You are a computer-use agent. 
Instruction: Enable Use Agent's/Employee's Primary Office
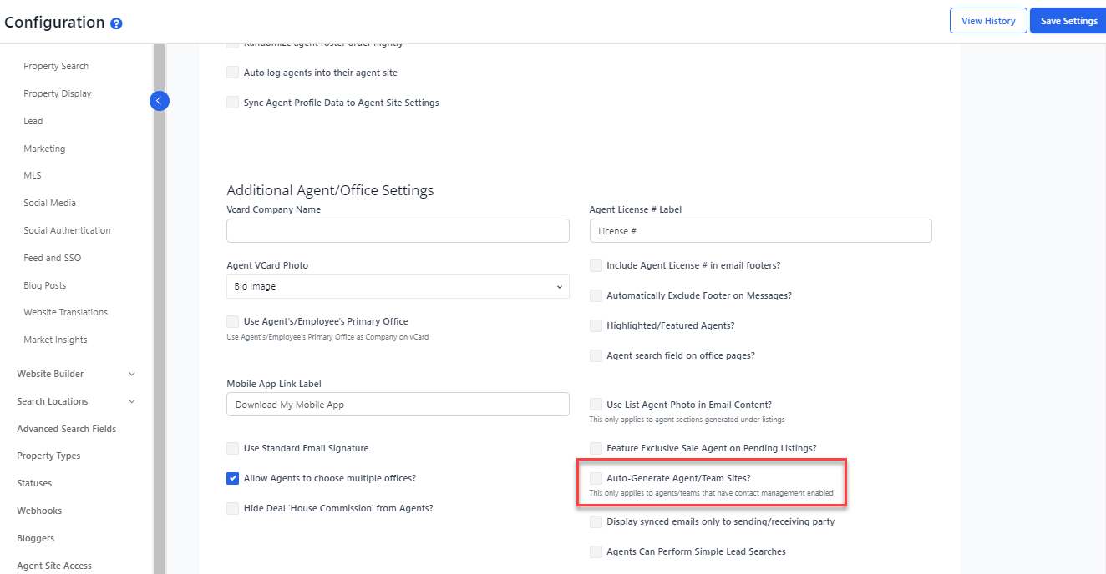[232, 321]
